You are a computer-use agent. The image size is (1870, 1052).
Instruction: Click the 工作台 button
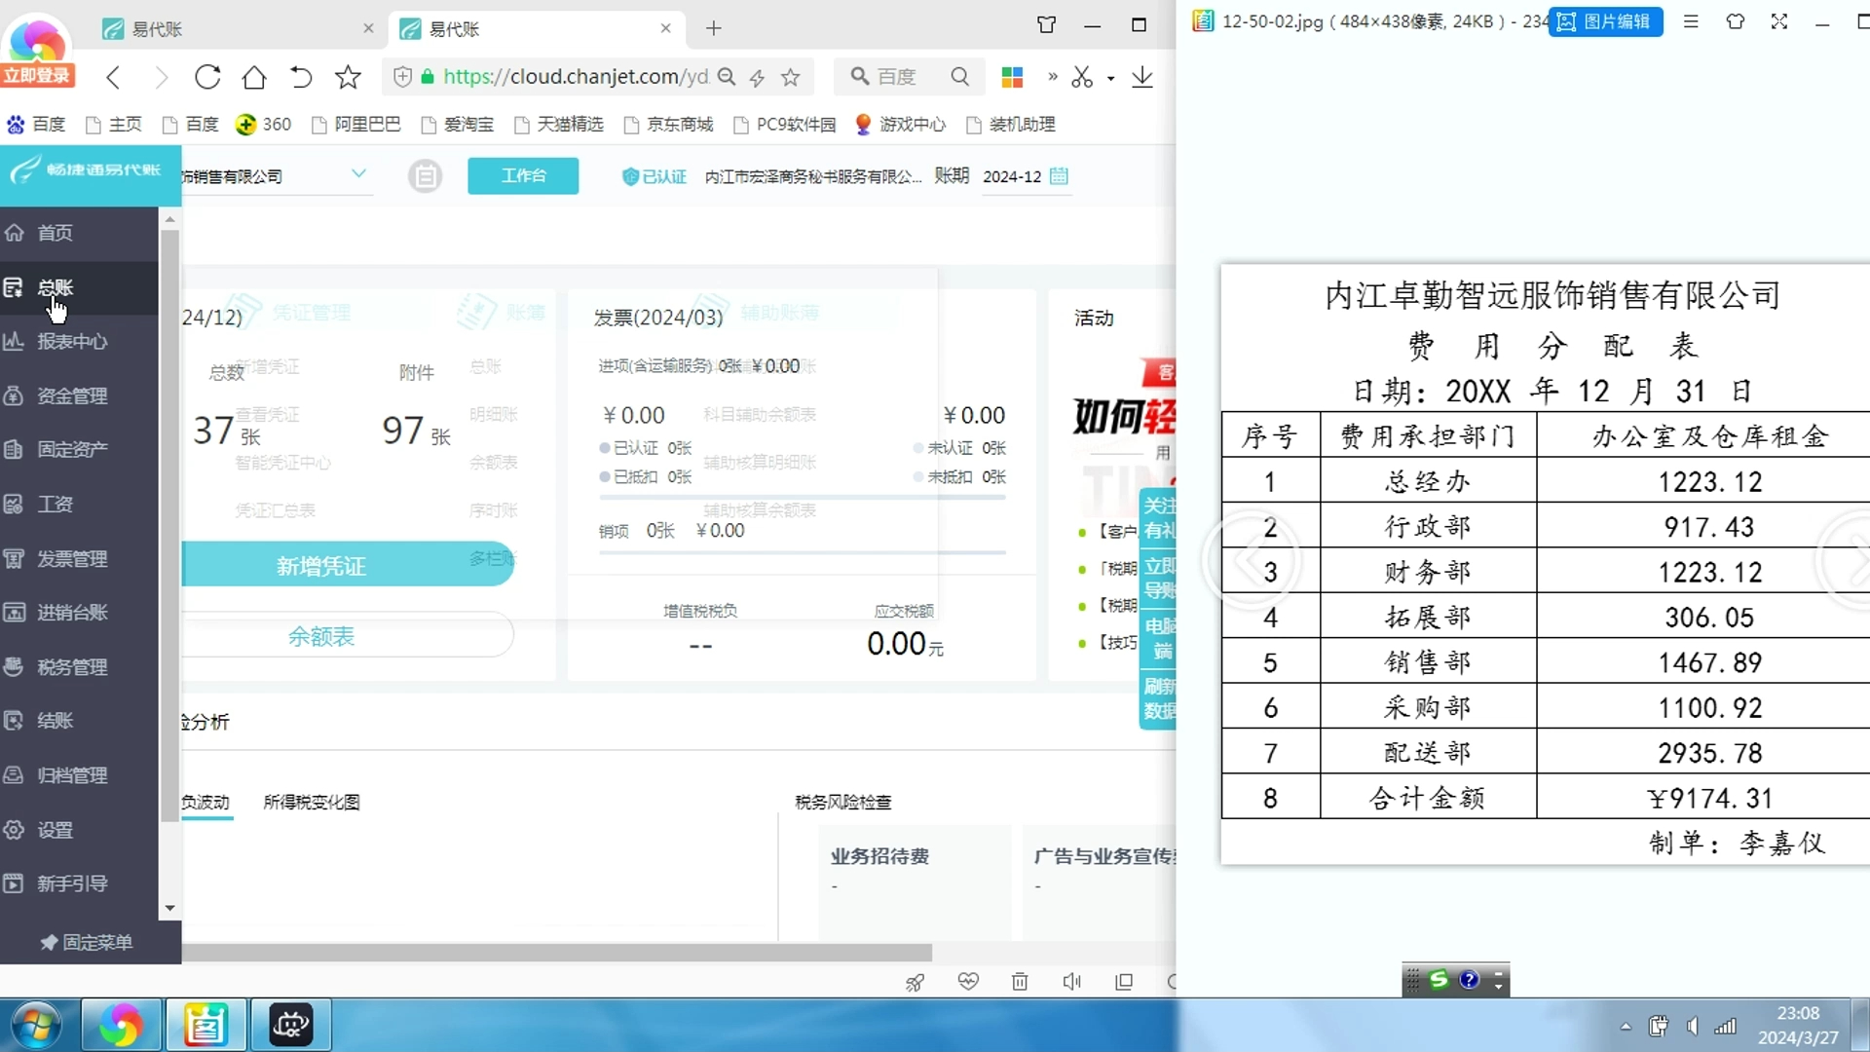coord(523,176)
